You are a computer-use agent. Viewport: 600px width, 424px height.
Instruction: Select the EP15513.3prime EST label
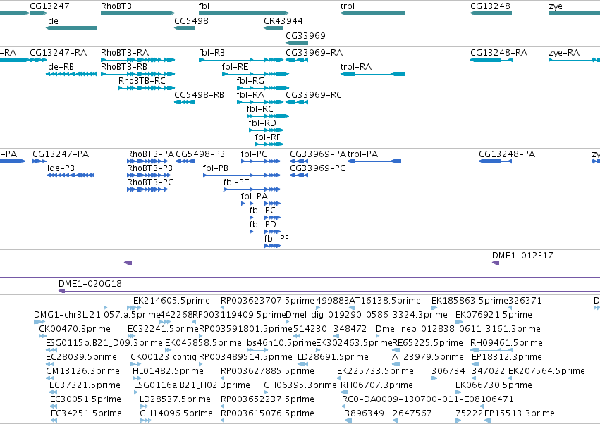(x=519, y=413)
